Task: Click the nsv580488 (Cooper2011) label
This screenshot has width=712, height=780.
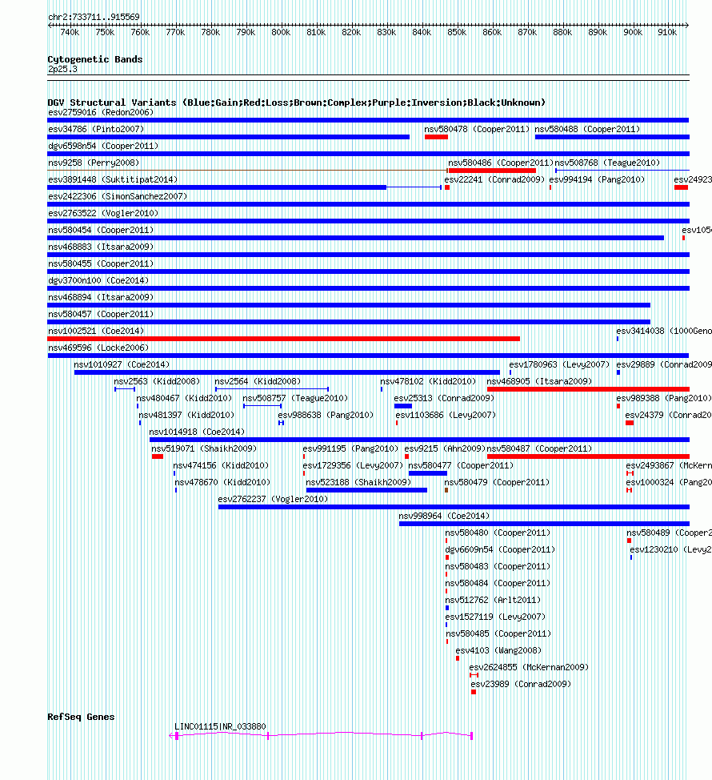Action: tap(587, 130)
